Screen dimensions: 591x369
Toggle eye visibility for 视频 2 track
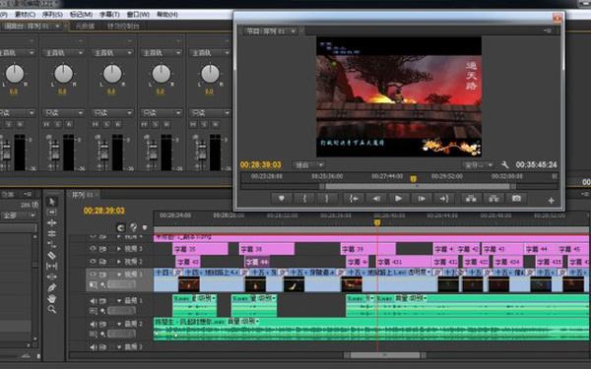[93, 262]
